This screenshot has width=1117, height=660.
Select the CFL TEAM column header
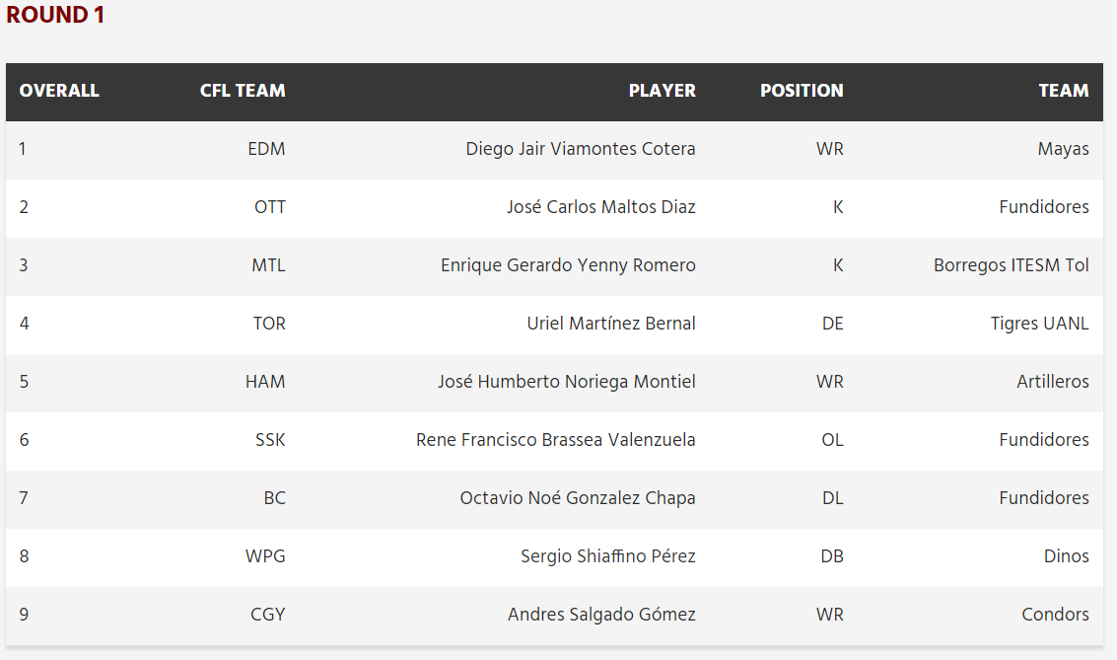click(x=243, y=91)
